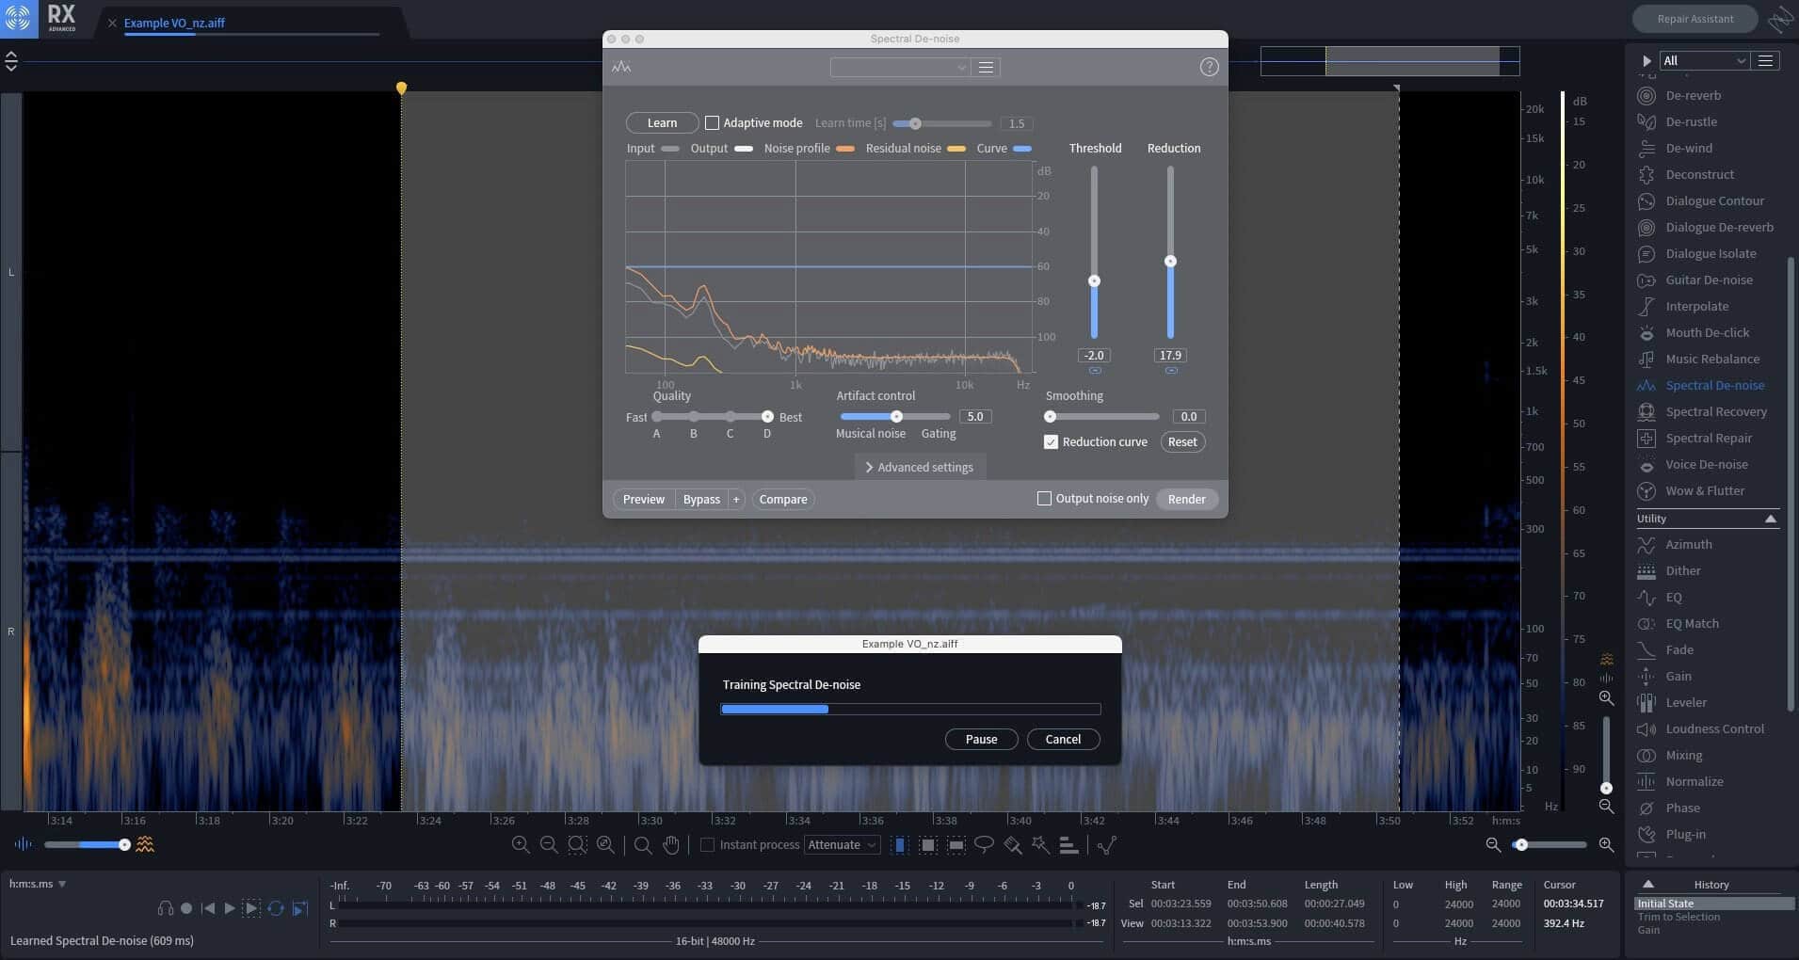1799x960 pixels.
Task: Open the Voice De-noise module
Action: pos(1707,464)
